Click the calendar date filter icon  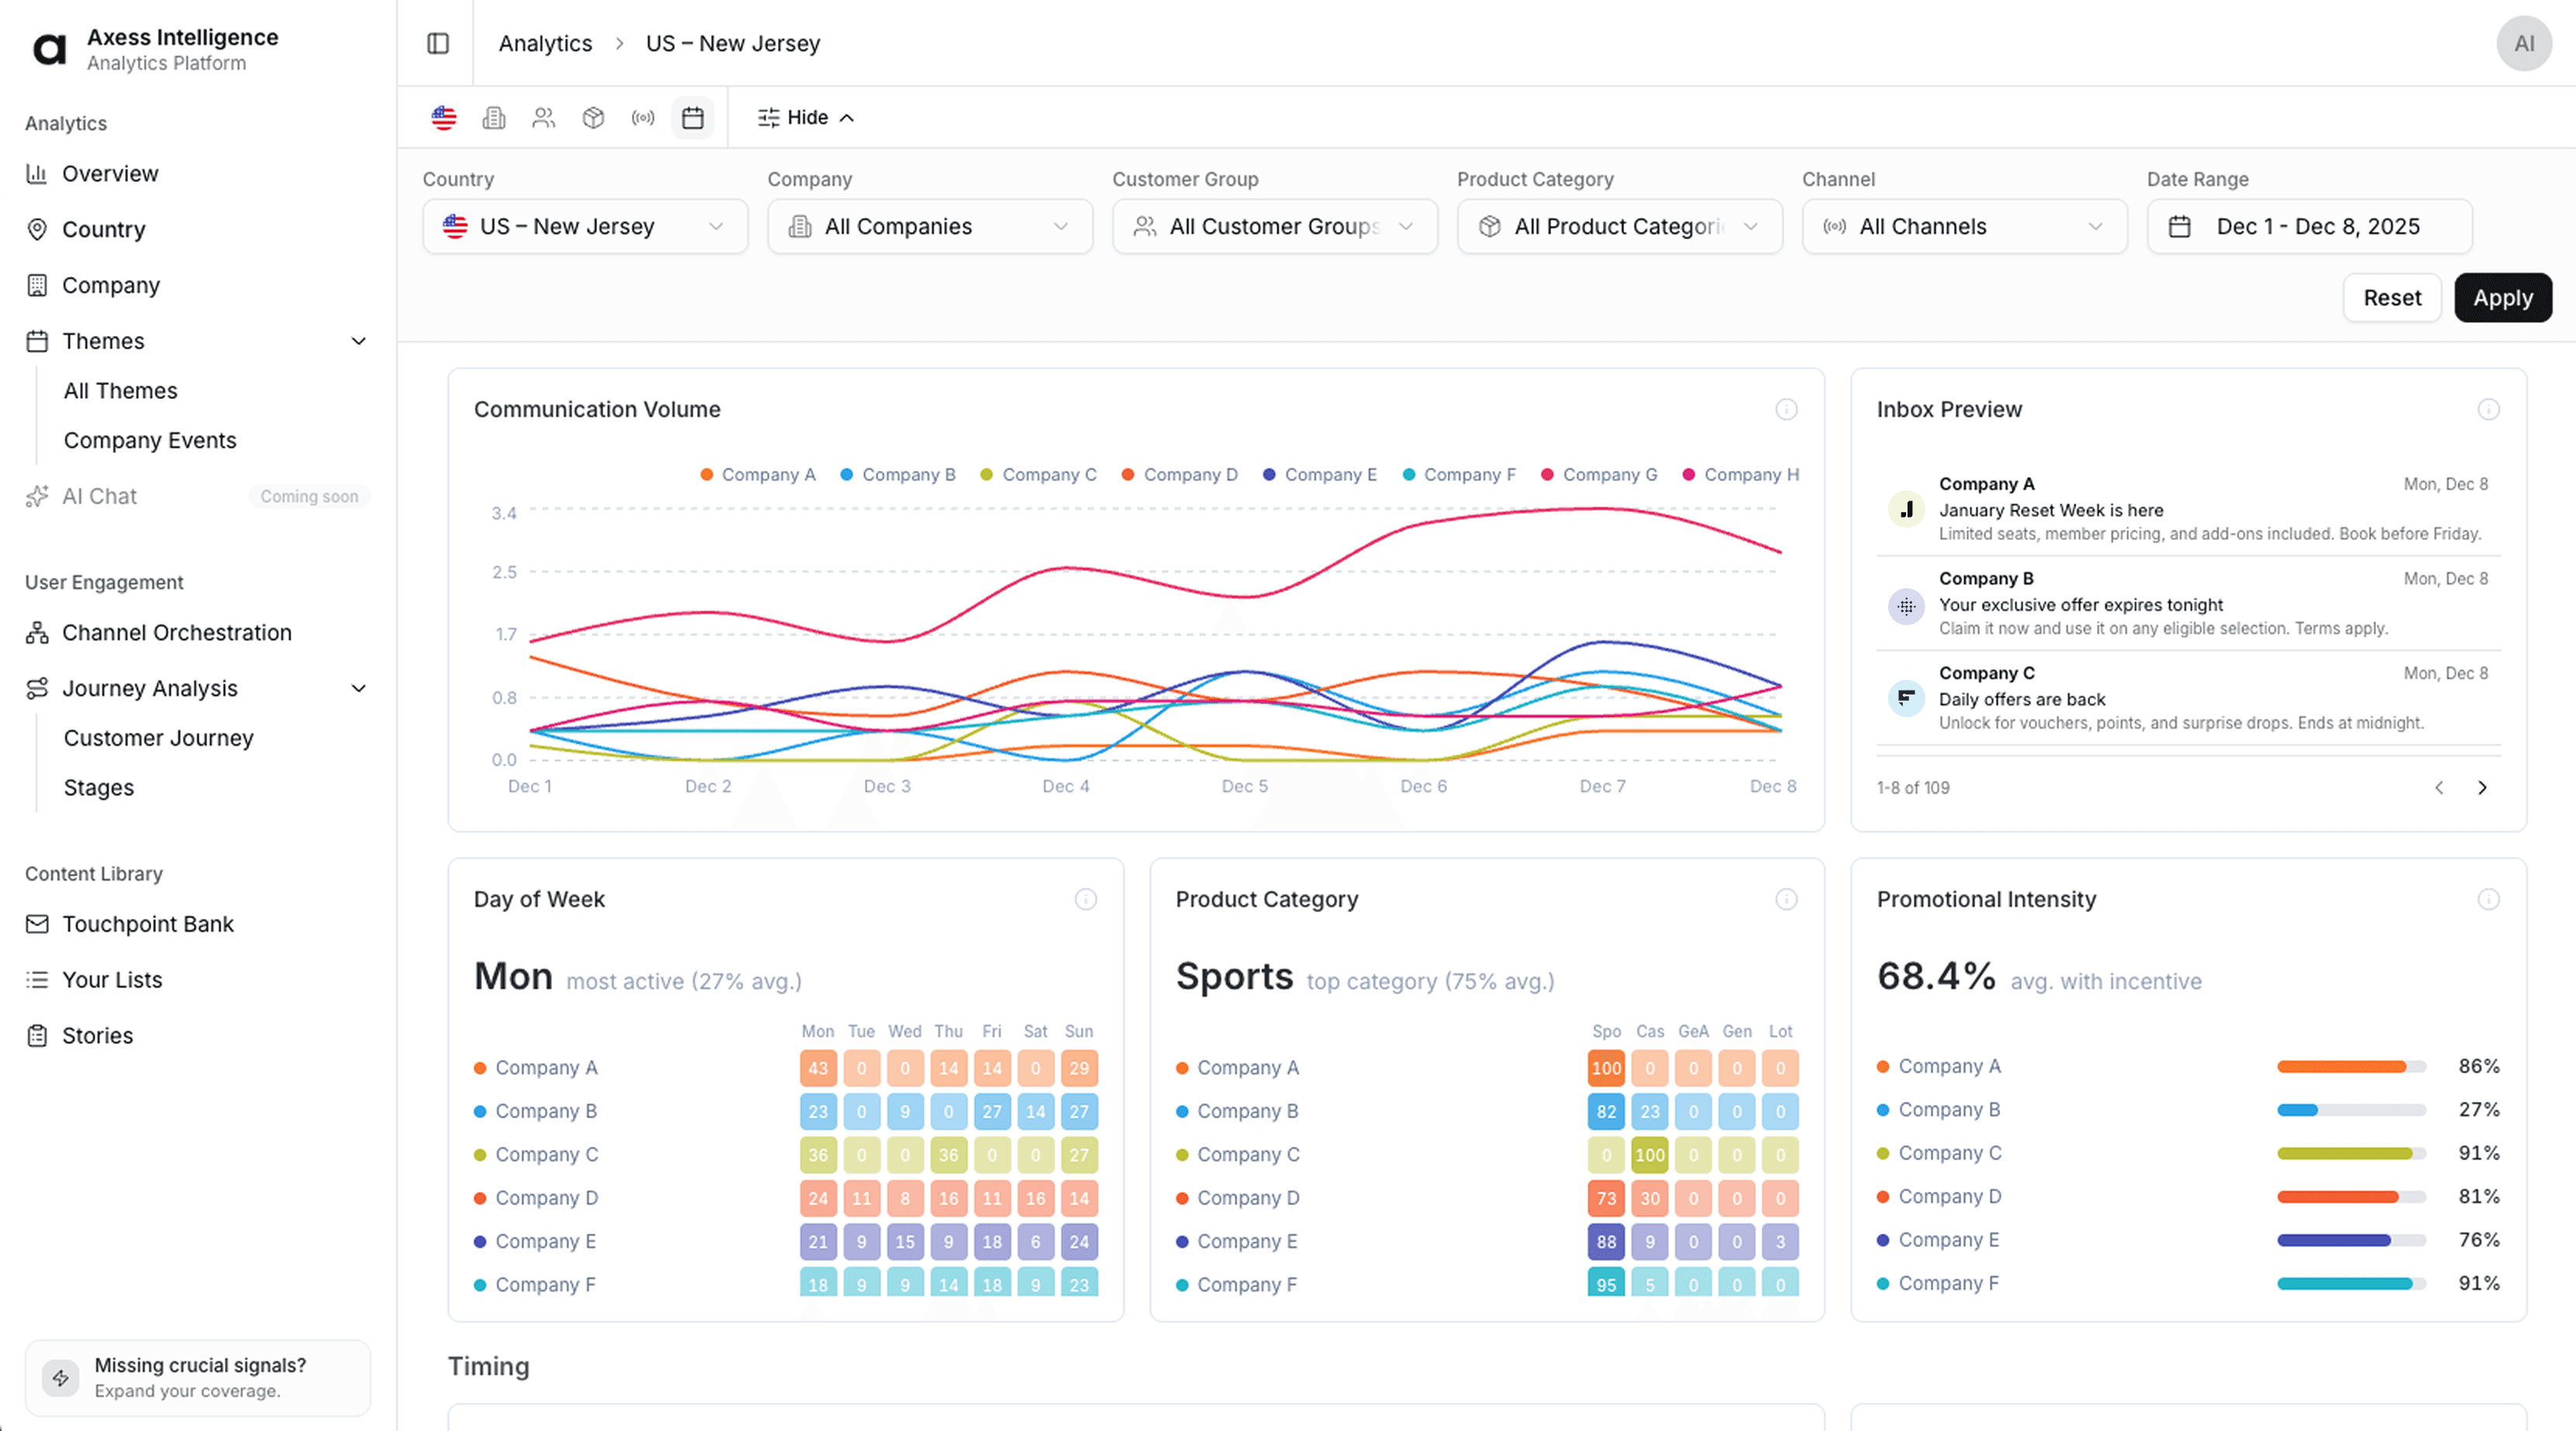(x=692, y=118)
